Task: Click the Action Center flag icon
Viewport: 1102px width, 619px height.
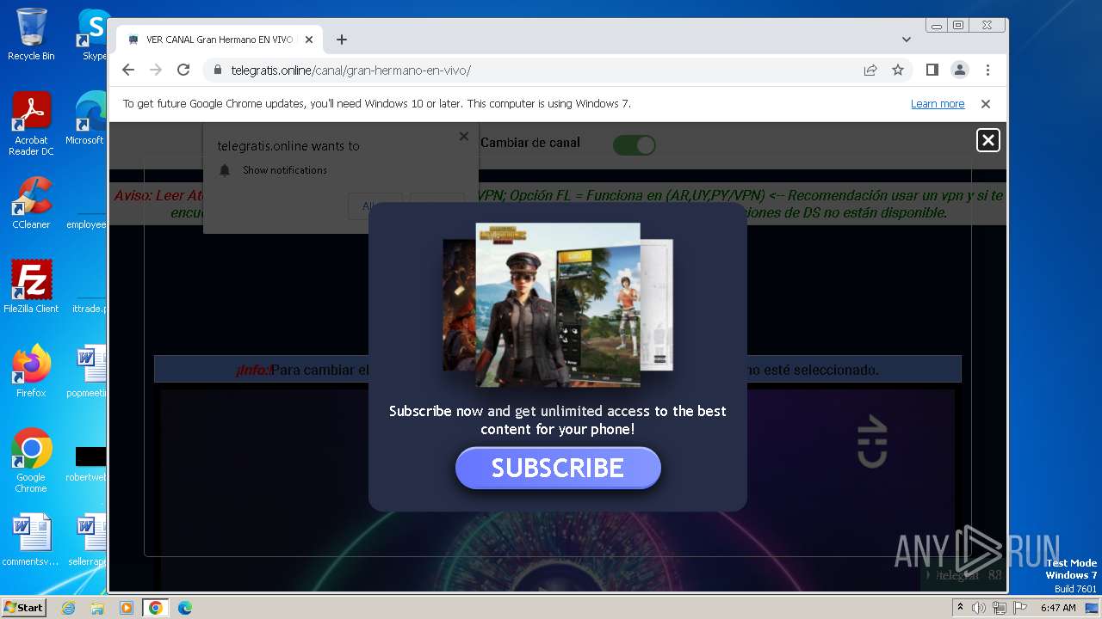Action: [1020, 608]
